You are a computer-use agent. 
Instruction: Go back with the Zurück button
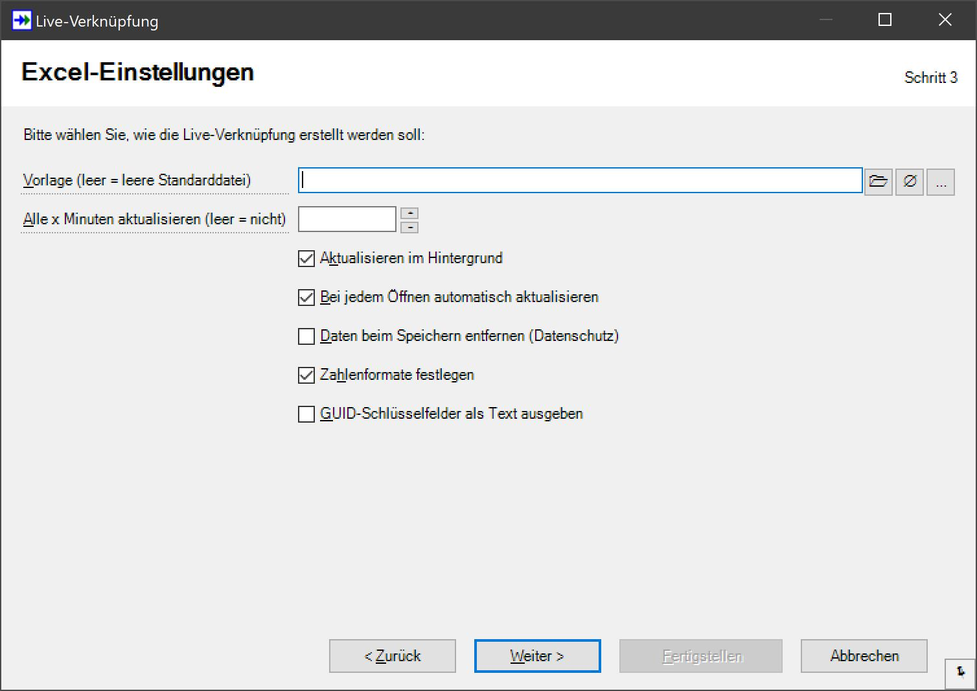point(393,656)
